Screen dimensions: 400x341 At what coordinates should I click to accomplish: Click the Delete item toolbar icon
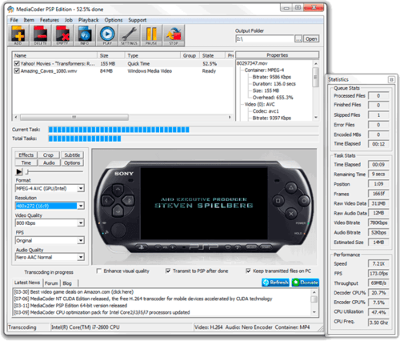[40, 35]
